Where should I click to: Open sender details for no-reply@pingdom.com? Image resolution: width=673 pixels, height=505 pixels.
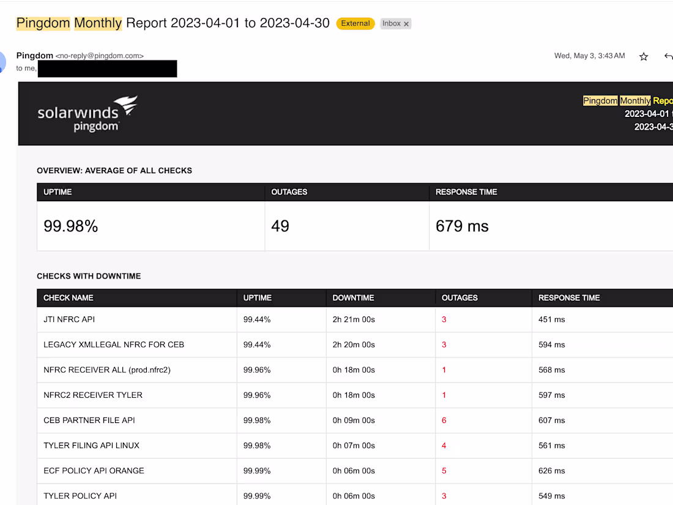(98, 56)
